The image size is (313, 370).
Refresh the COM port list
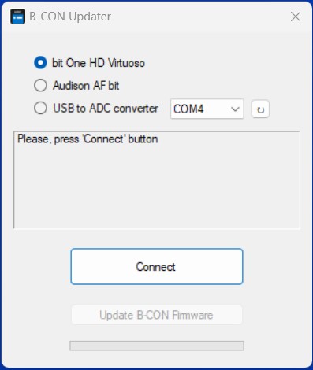(x=260, y=109)
